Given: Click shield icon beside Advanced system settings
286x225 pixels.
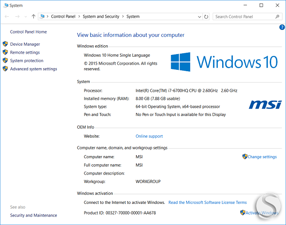Looking at the screenshot, I should click(5, 69).
